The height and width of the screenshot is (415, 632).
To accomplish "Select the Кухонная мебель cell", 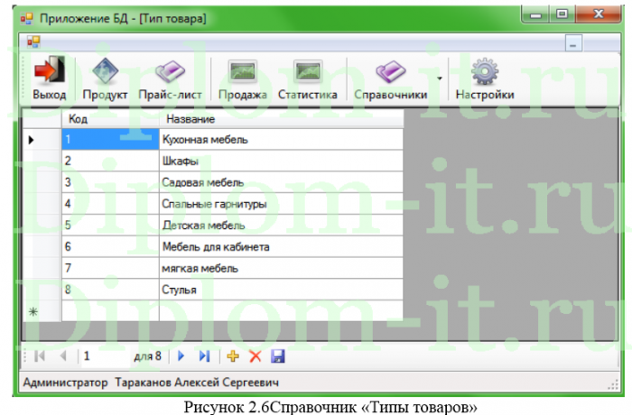I will tap(282, 140).
